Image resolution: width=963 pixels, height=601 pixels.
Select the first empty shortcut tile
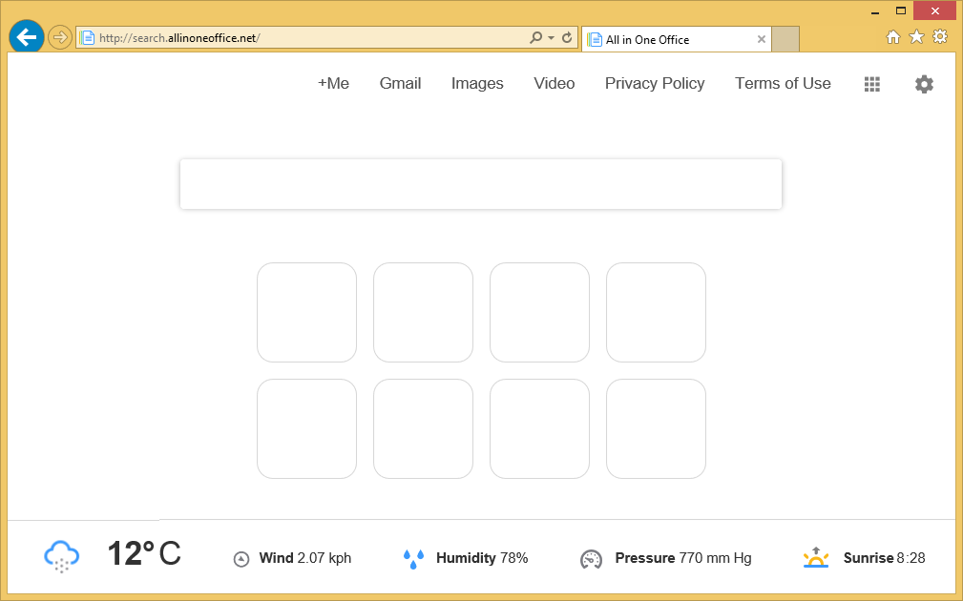pyautogui.click(x=306, y=313)
